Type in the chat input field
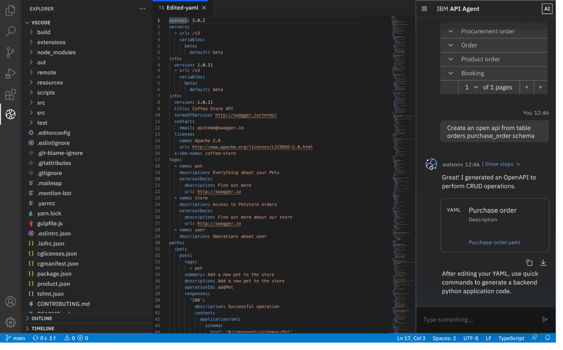The width and height of the screenshot is (563, 350). (479, 320)
